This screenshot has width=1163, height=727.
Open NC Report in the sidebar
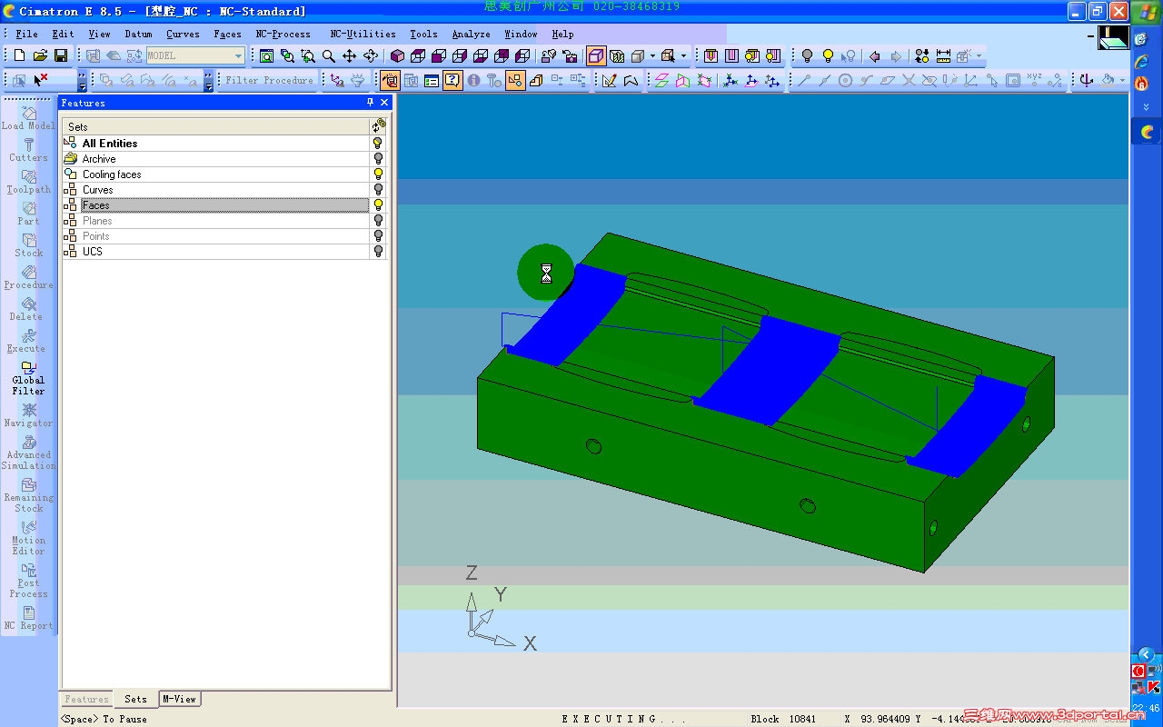pyautogui.click(x=28, y=619)
